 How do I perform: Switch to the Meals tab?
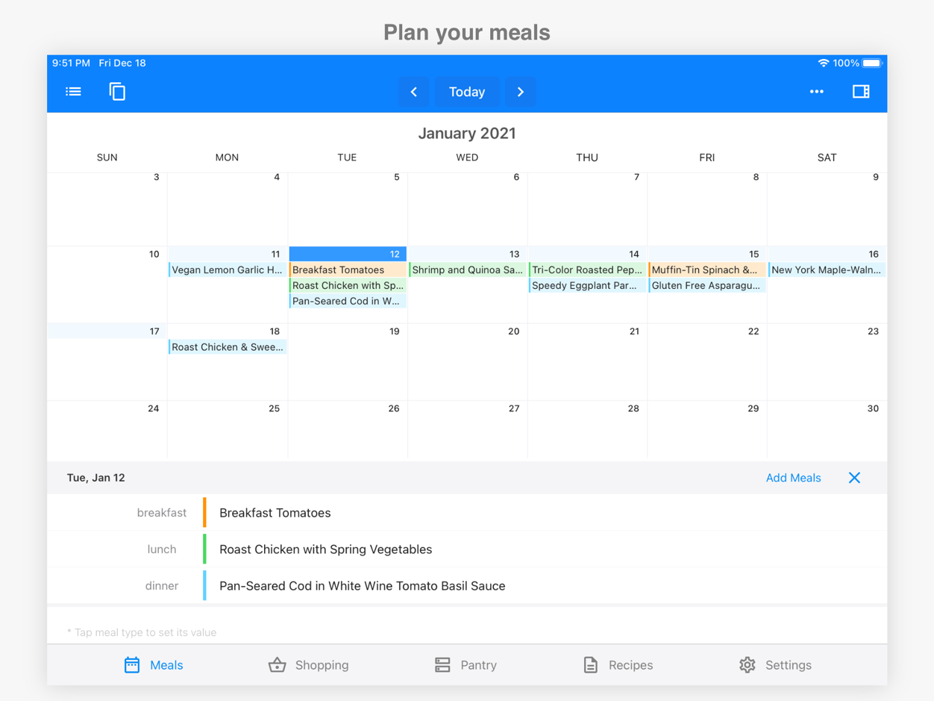[x=154, y=665]
